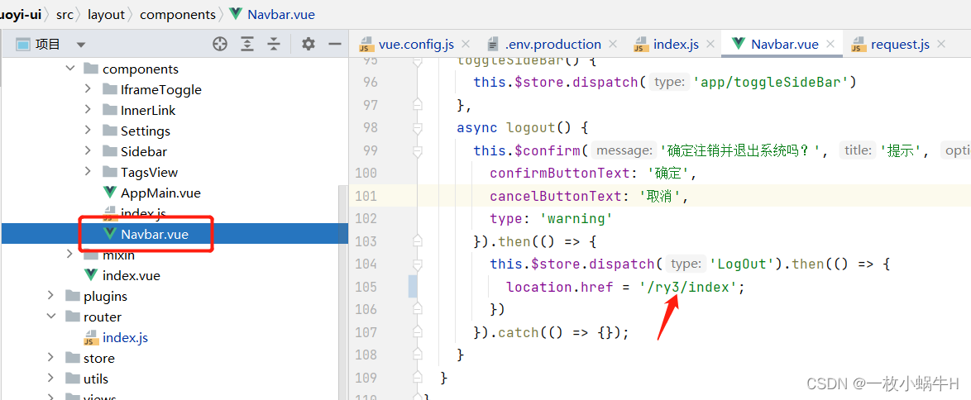Fold the logout method at line 98
Viewport: 971px width, 400px height.
[418, 127]
